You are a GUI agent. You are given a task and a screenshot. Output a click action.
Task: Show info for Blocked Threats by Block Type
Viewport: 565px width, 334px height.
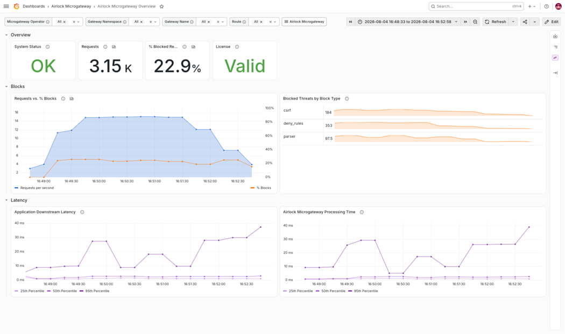(347, 99)
